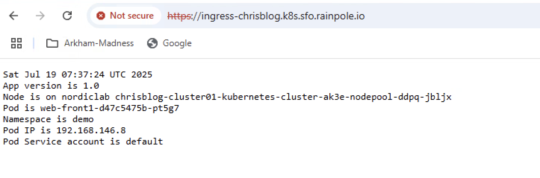Viewport: 540px width, 178px height.
Task: Click the struck-through https text
Action: 179,16
